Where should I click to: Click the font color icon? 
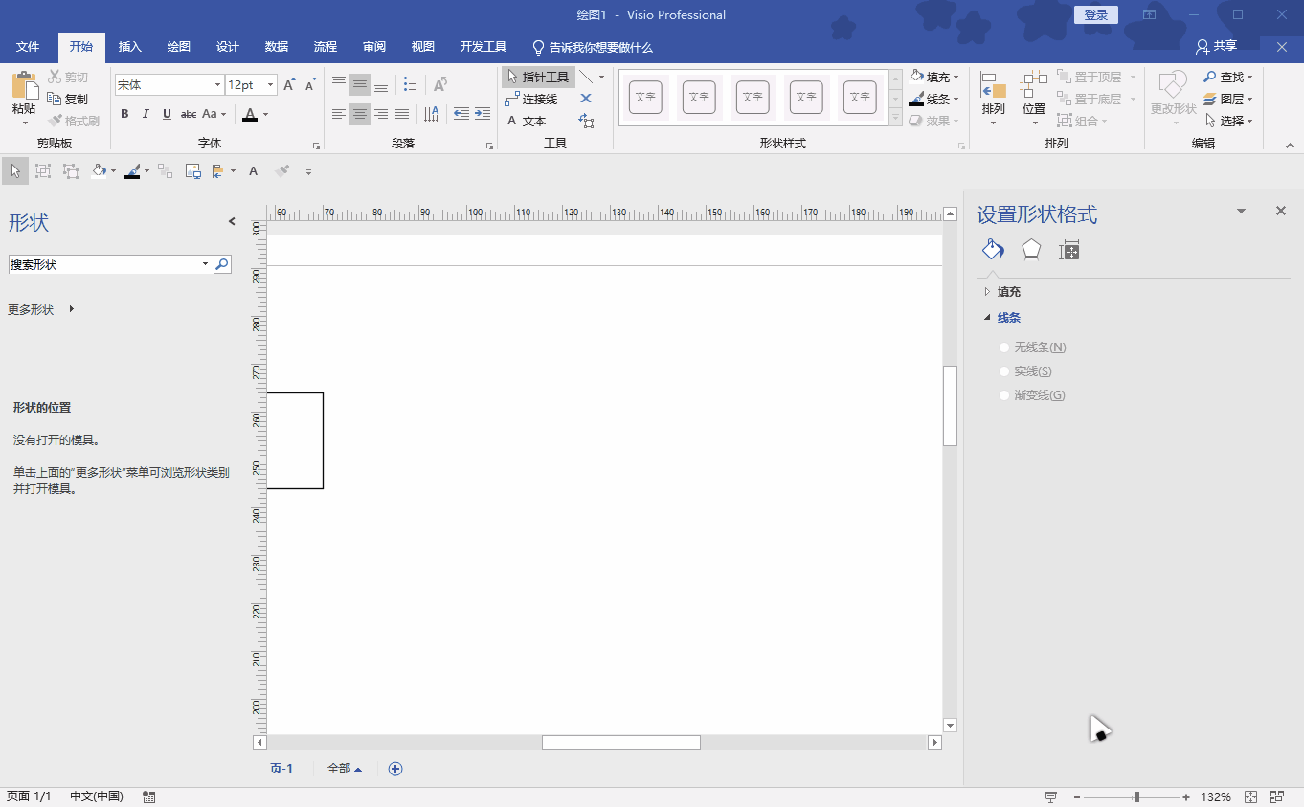[x=250, y=114]
